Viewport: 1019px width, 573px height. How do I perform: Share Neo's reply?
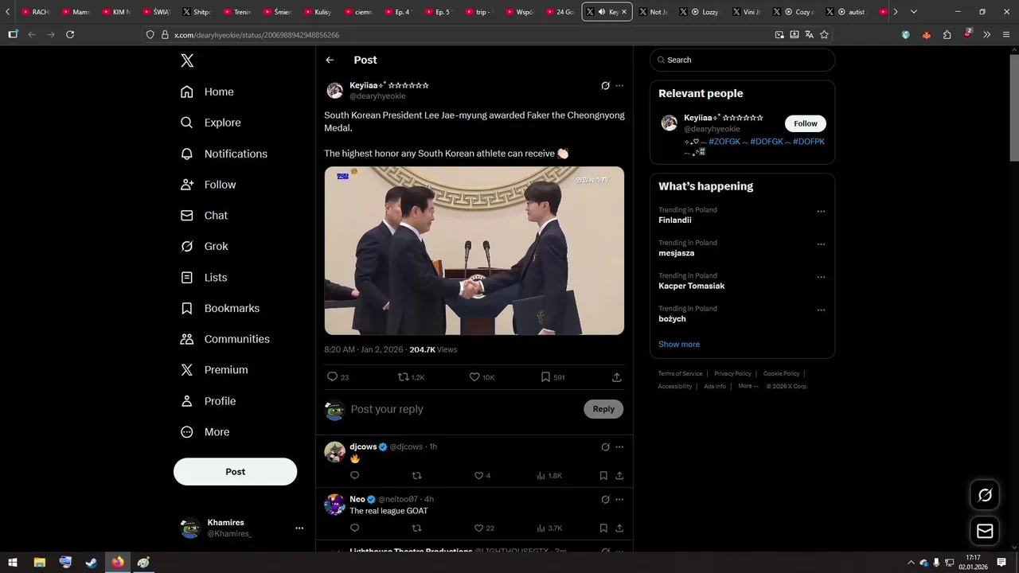tap(619, 528)
